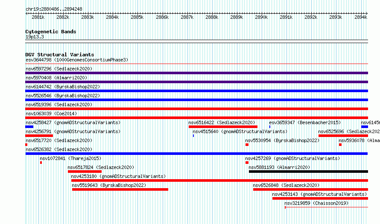
Task: Select nsv5530954 small red marker
Action: pos(247,145)
